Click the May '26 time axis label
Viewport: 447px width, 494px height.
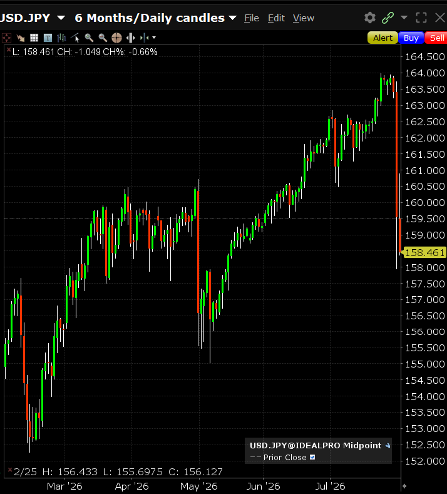pyautogui.click(x=199, y=486)
